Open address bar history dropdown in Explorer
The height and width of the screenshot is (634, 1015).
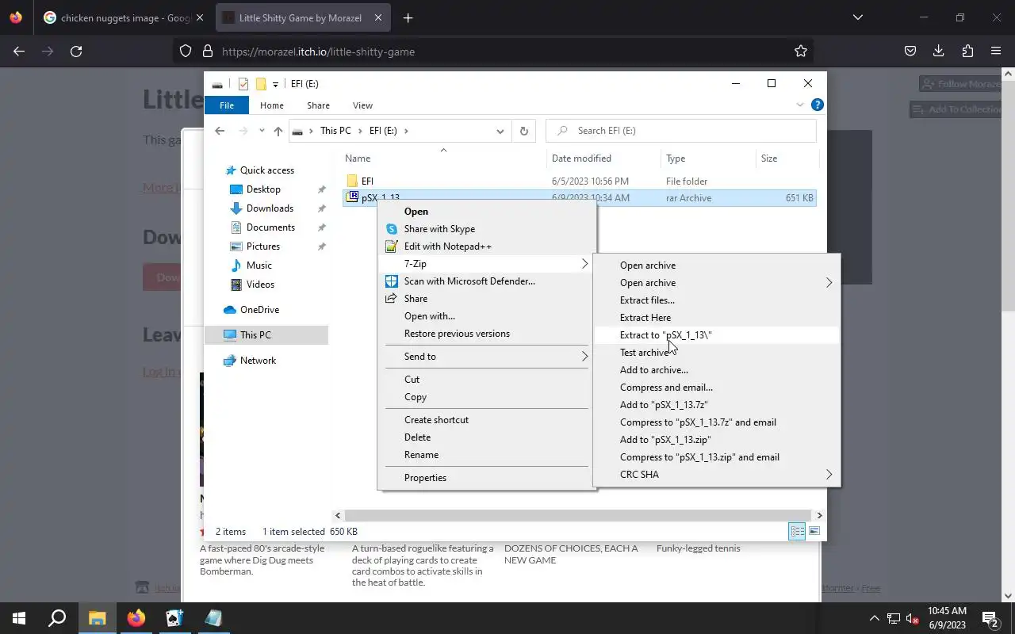pos(500,131)
